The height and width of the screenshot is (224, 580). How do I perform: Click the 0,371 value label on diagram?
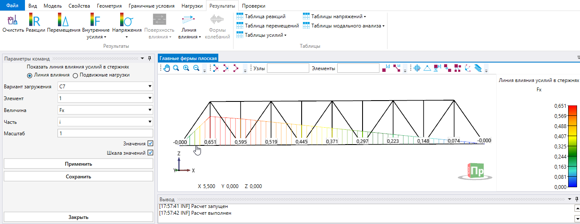click(x=332, y=142)
